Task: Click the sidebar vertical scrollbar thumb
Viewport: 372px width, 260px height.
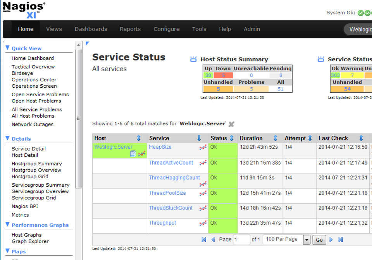Action: [x=79, y=118]
